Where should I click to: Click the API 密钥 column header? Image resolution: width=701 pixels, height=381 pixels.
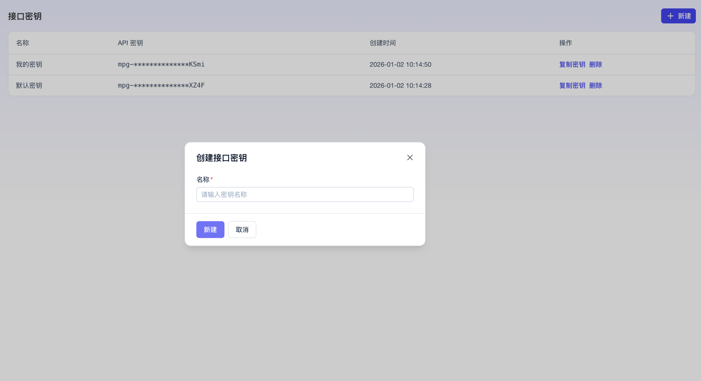(x=130, y=43)
